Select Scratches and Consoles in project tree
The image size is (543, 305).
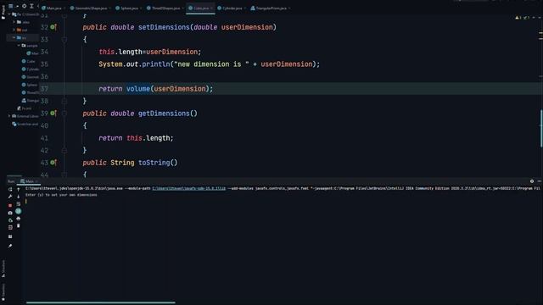click(x=25, y=124)
